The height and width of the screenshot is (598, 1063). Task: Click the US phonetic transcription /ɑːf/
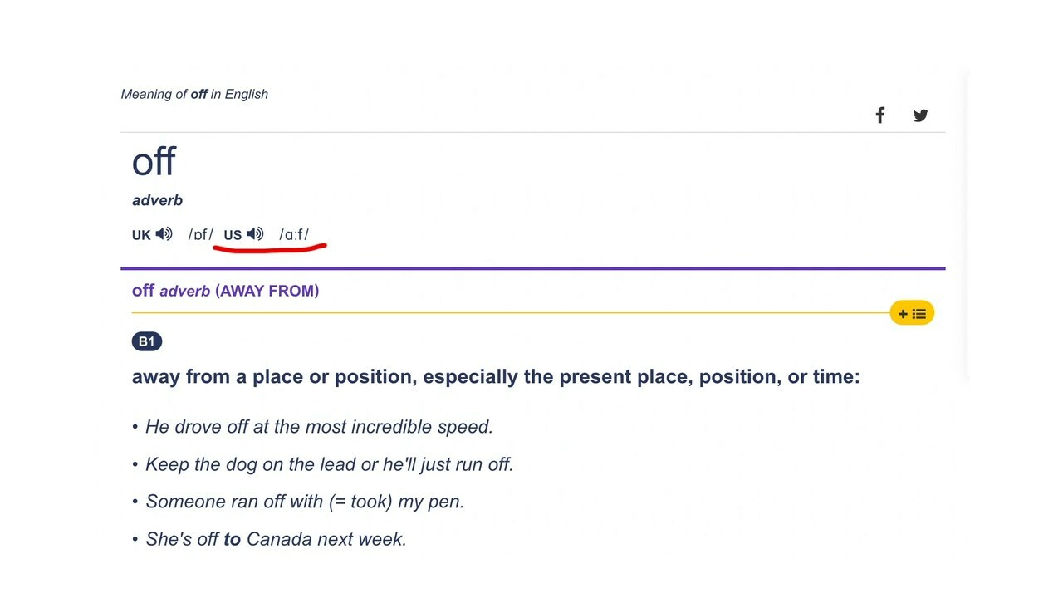click(294, 235)
